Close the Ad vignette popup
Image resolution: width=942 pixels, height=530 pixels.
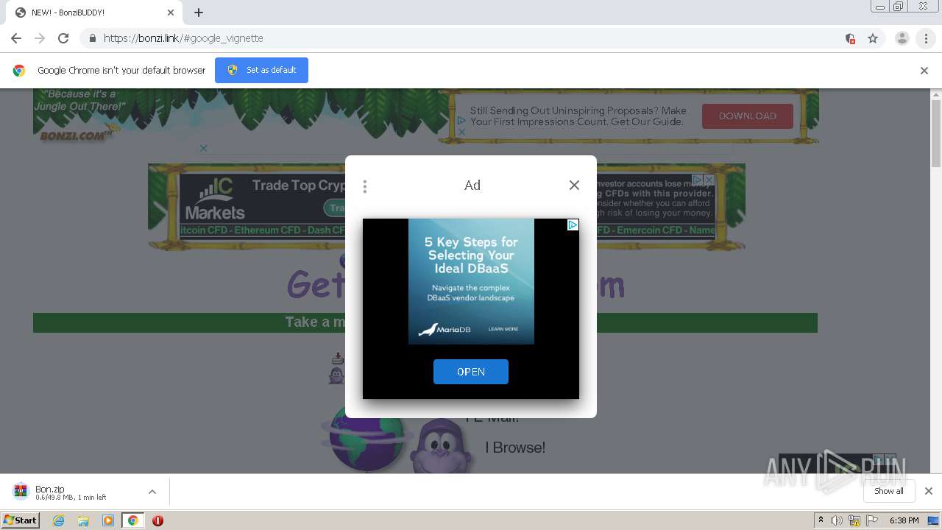coord(574,185)
